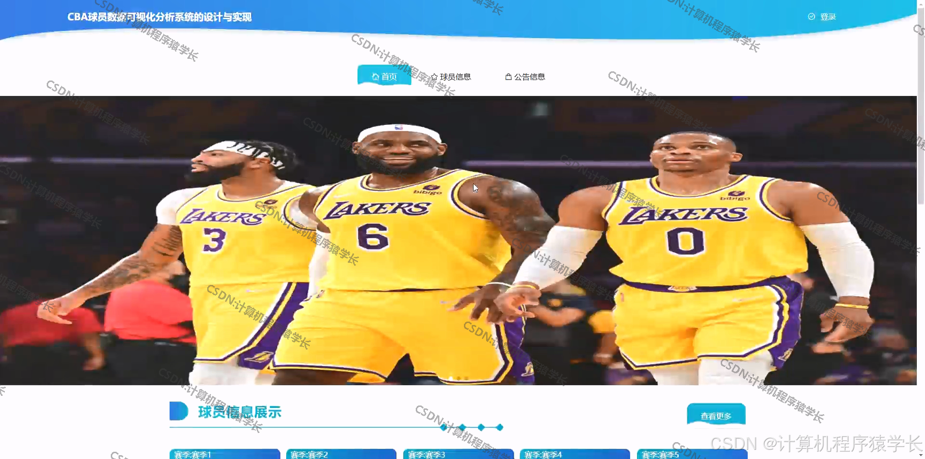The height and width of the screenshot is (459, 925).
Task: Open the 球员信息 menu item
Action: point(455,77)
